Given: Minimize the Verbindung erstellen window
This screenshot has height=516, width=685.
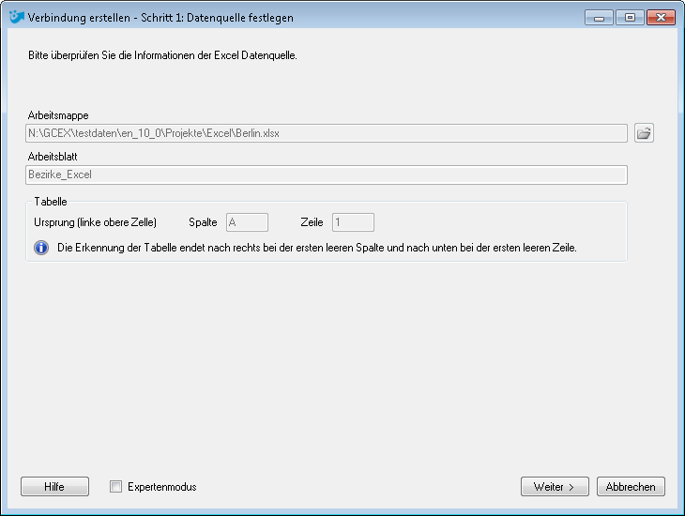Looking at the screenshot, I should (599, 18).
